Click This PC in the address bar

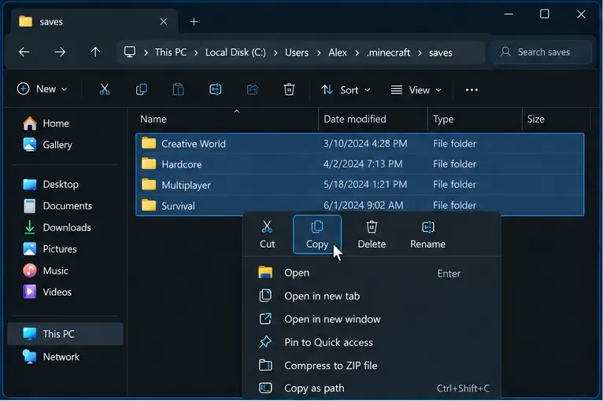[170, 52]
